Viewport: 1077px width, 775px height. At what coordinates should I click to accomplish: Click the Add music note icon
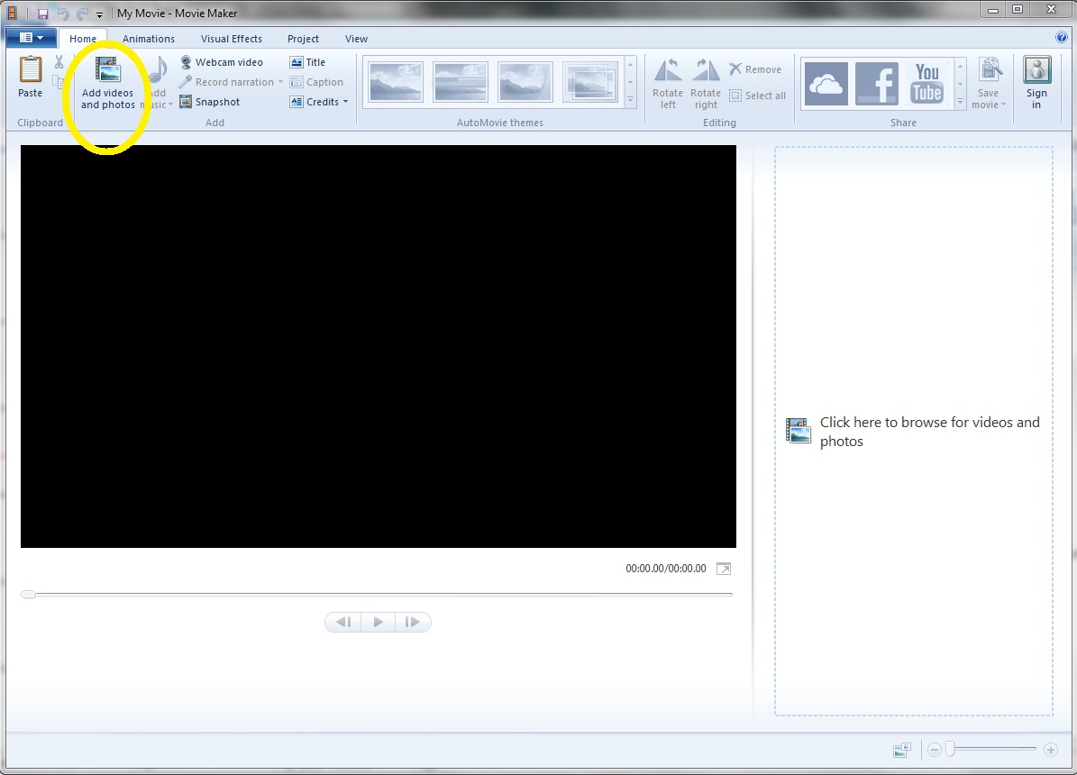(x=160, y=70)
